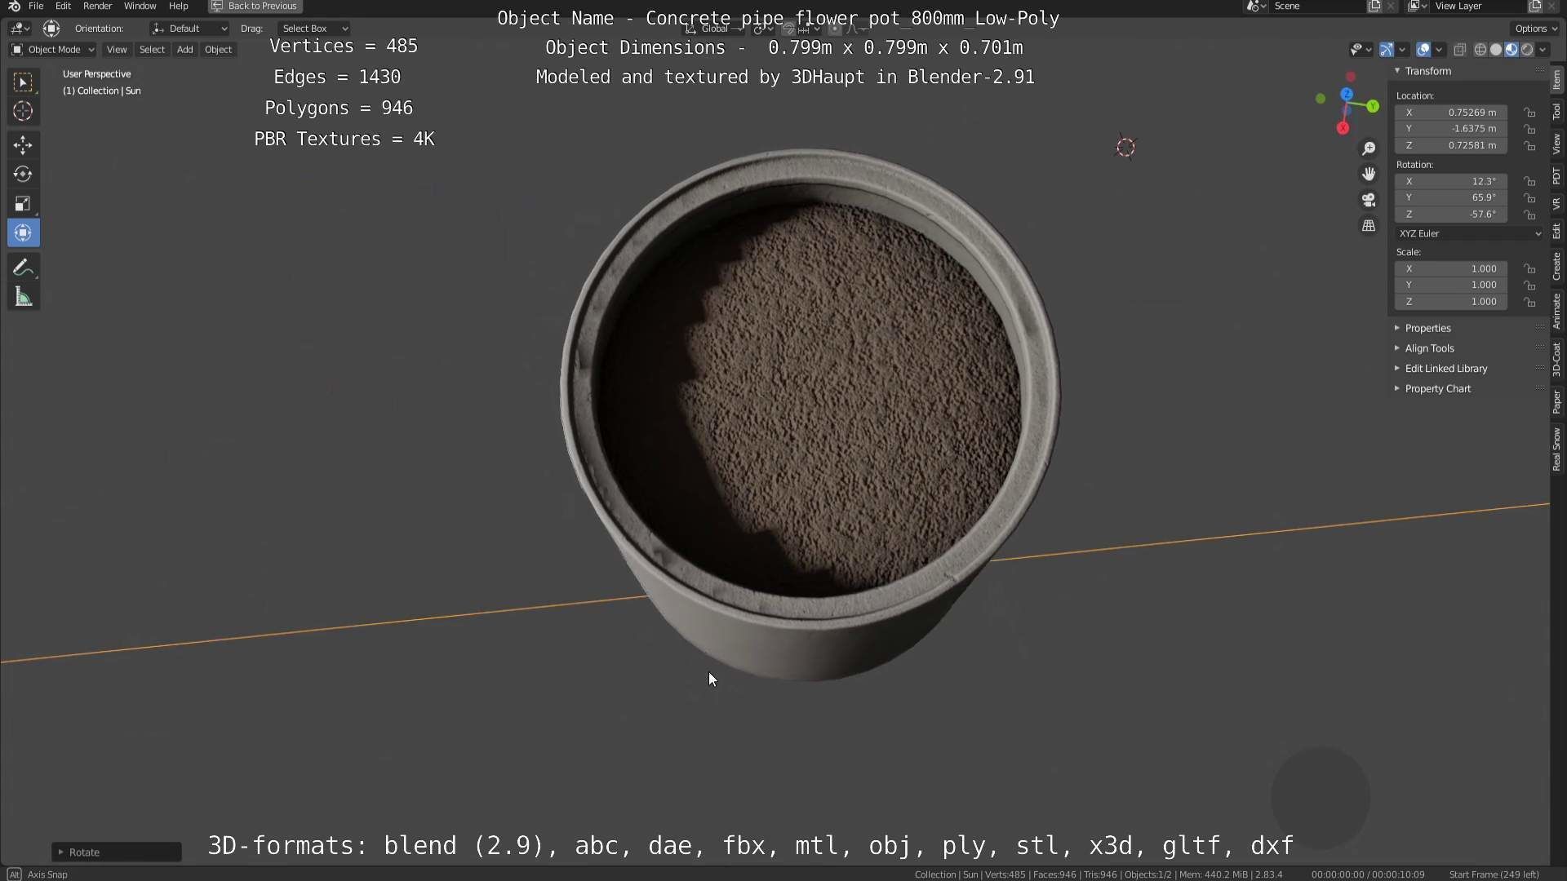Image resolution: width=1567 pixels, height=881 pixels.
Task: Select wireframe viewport shading
Action: pos(1480,50)
